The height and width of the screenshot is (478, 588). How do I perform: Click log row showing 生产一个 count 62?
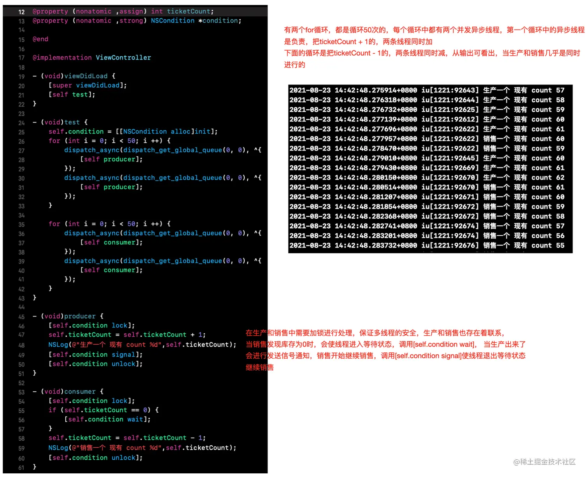[427, 178]
